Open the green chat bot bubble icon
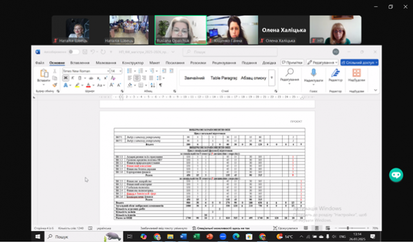 pyautogui.click(x=396, y=175)
